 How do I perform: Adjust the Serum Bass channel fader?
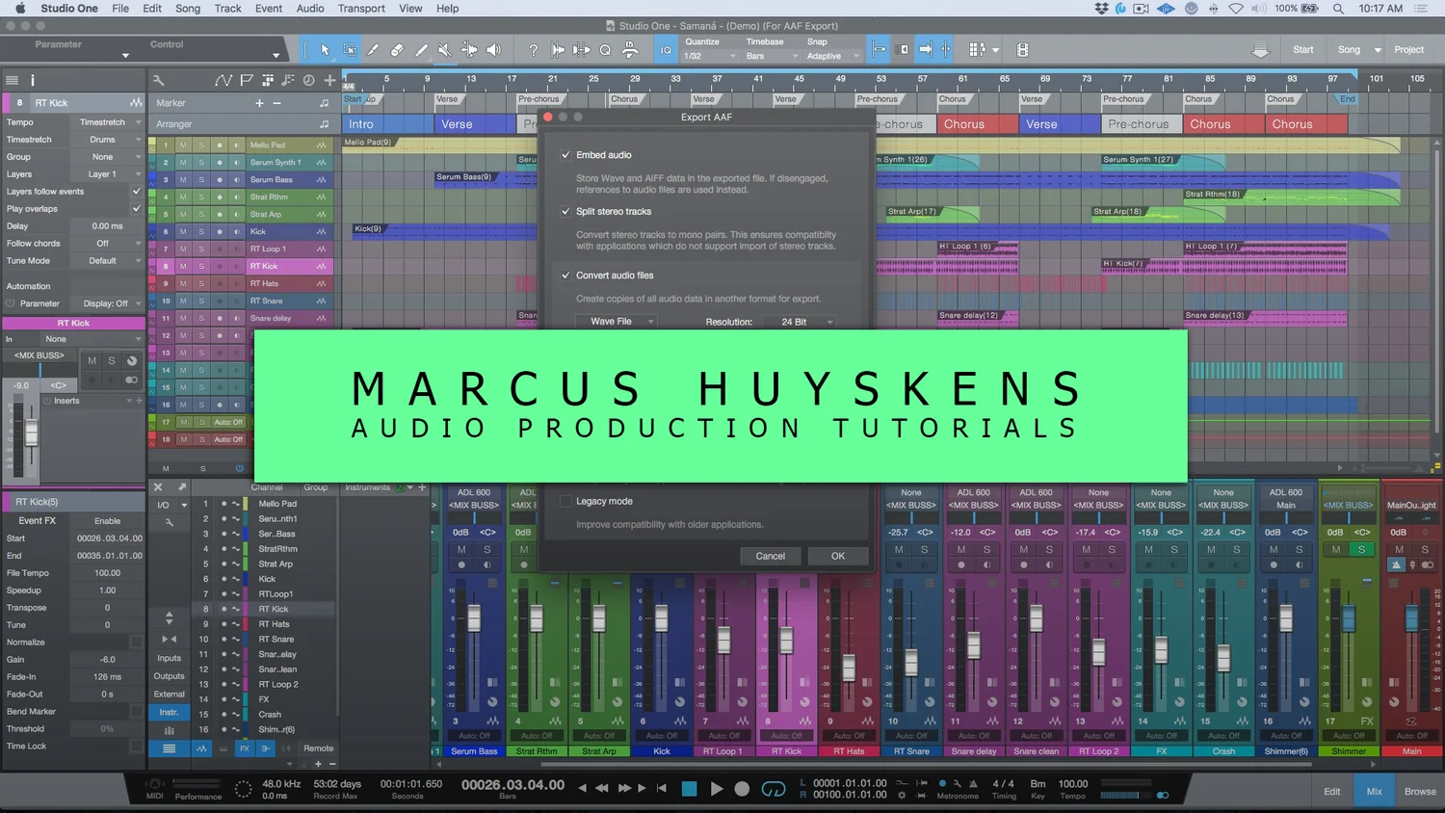(x=473, y=617)
